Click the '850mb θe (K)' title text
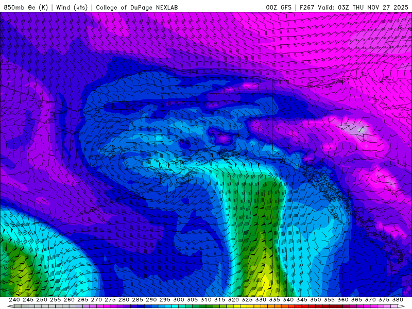412x309 pixels. pos(26,7)
